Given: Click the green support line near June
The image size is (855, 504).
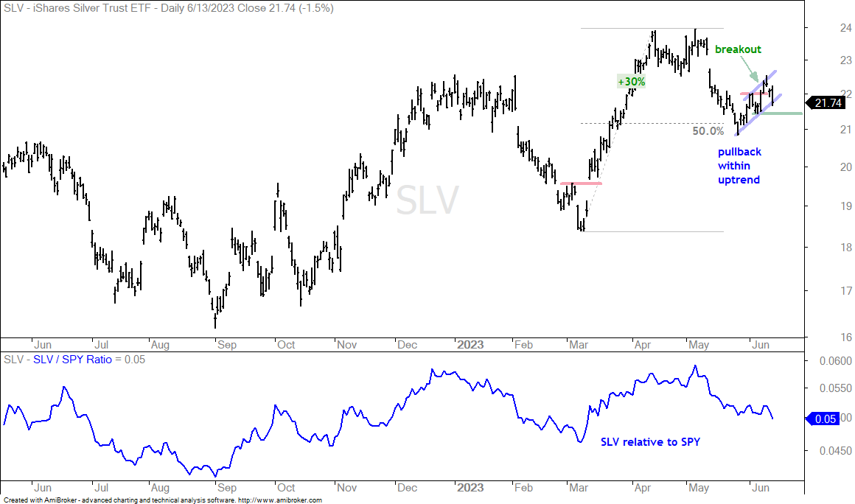Looking at the screenshot, I should coord(778,113).
